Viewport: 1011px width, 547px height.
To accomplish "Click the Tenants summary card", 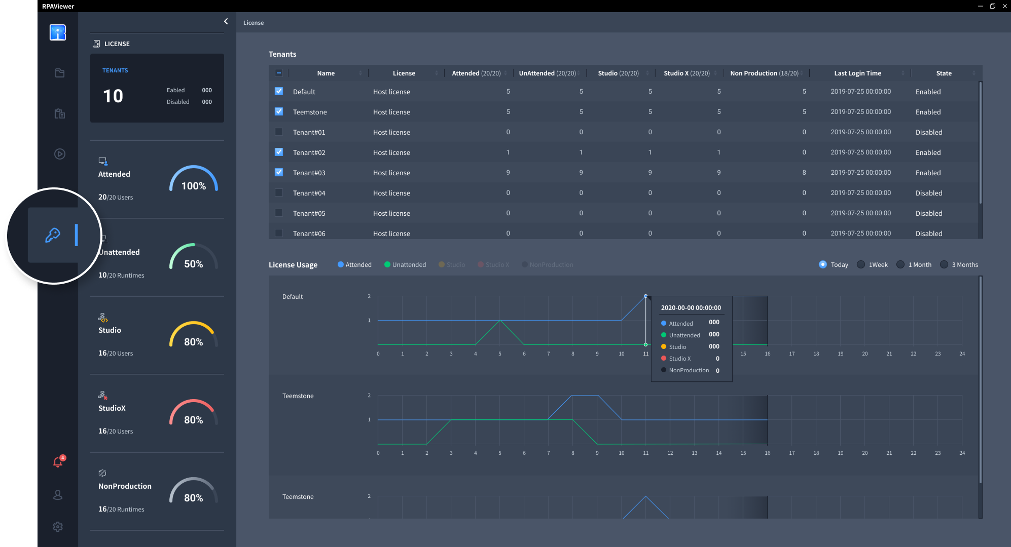I will tap(157, 88).
